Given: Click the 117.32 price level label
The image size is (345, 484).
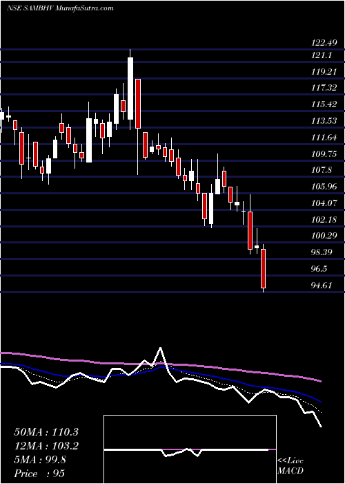Looking at the screenshot, I should tap(324, 88).
